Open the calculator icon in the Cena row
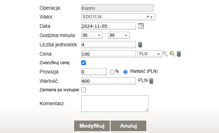This screenshot has width=219, height=133. [179, 54]
